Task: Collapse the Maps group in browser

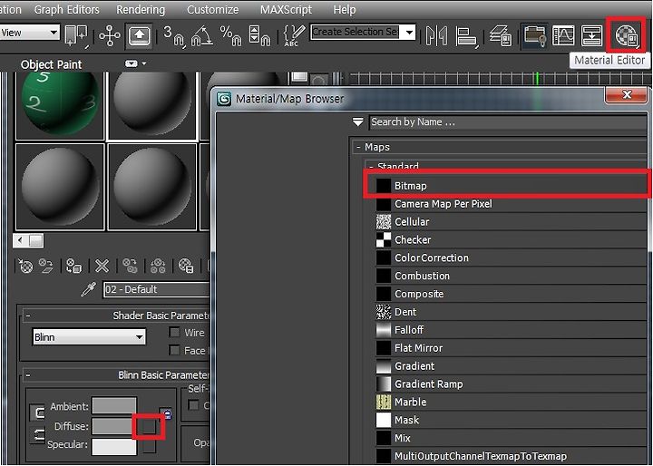Action: coord(358,147)
